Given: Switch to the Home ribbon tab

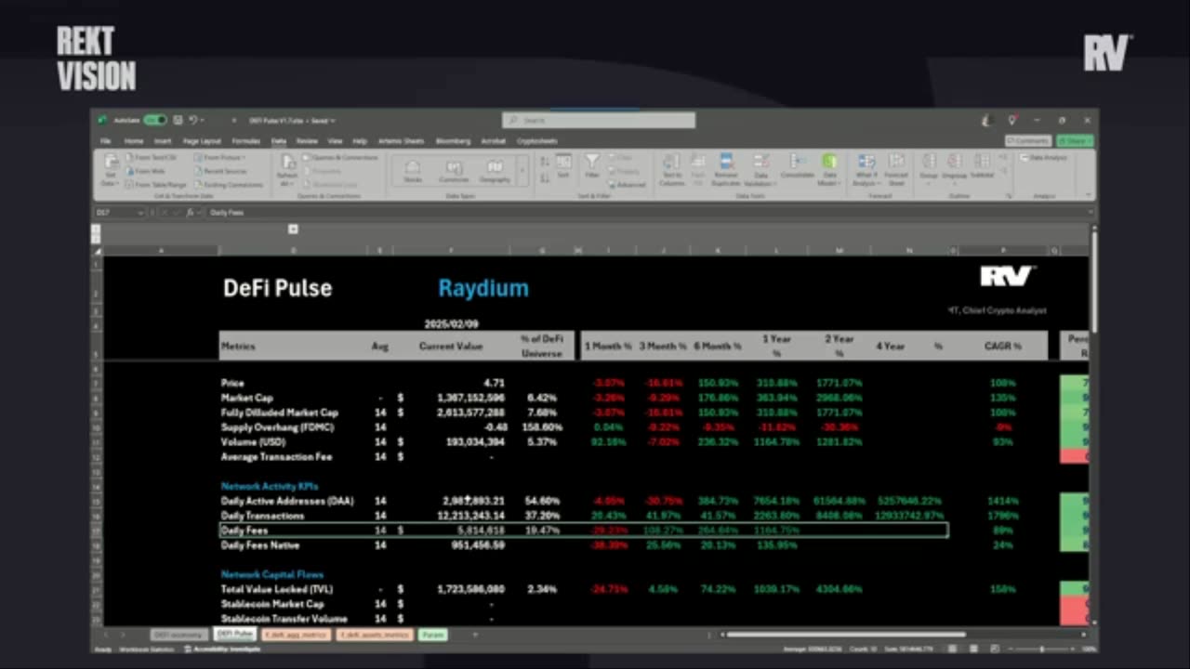Looking at the screenshot, I should [134, 141].
